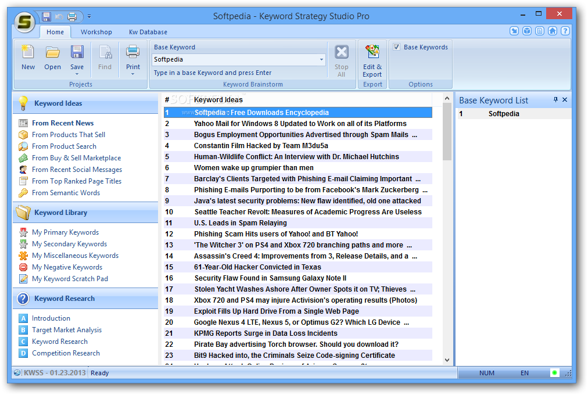588x395 pixels.
Task: Open My Primary Keywords
Action: pos(65,232)
